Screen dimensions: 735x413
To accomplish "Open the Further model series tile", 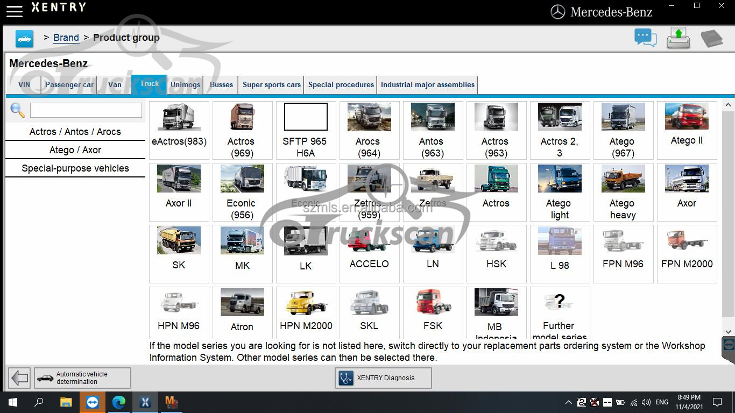I will (x=560, y=312).
